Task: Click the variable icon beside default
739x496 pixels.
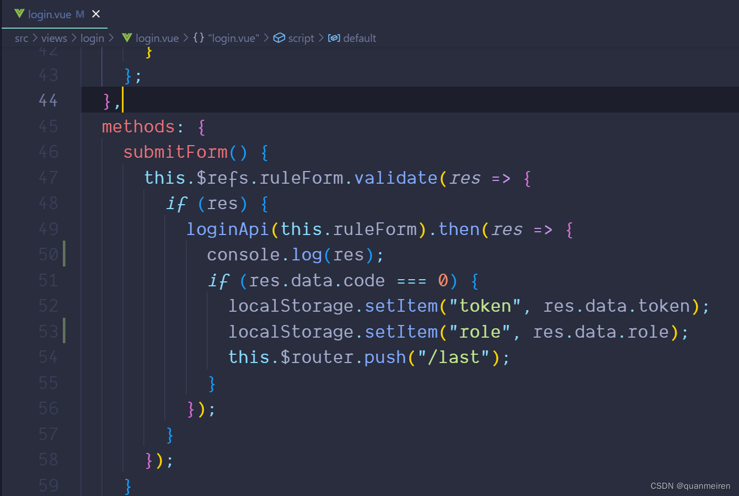Action: click(334, 38)
